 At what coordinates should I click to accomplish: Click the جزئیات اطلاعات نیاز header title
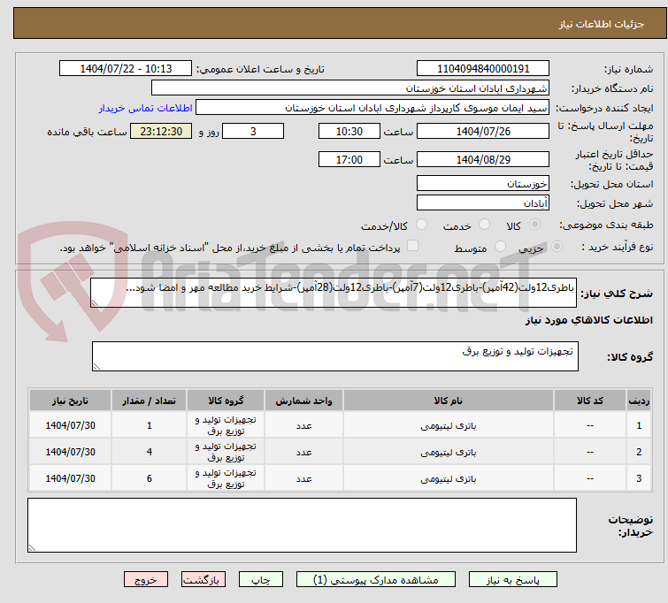[601, 24]
